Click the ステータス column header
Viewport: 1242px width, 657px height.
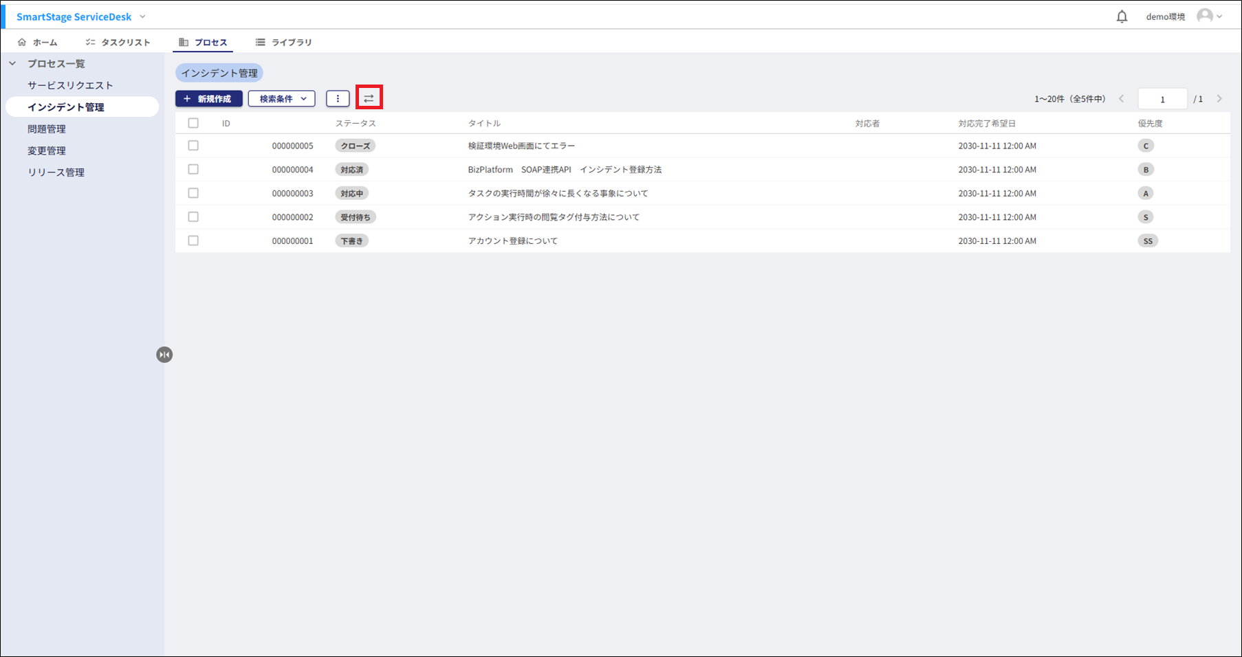pyautogui.click(x=356, y=124)
